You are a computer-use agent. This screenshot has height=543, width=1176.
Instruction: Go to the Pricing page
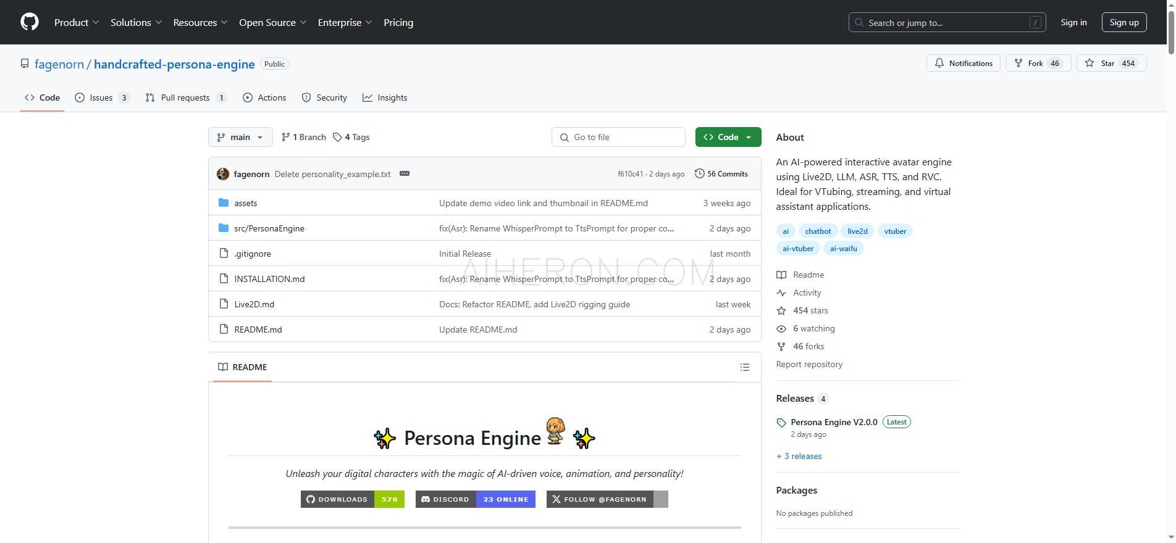pos(398,22)
